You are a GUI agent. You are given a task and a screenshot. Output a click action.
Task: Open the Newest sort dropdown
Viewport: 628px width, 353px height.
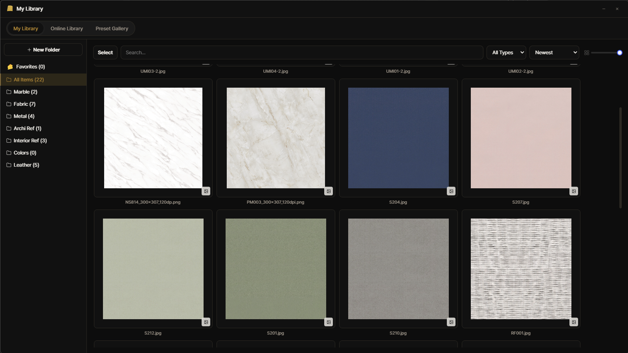tap(554, 53)
